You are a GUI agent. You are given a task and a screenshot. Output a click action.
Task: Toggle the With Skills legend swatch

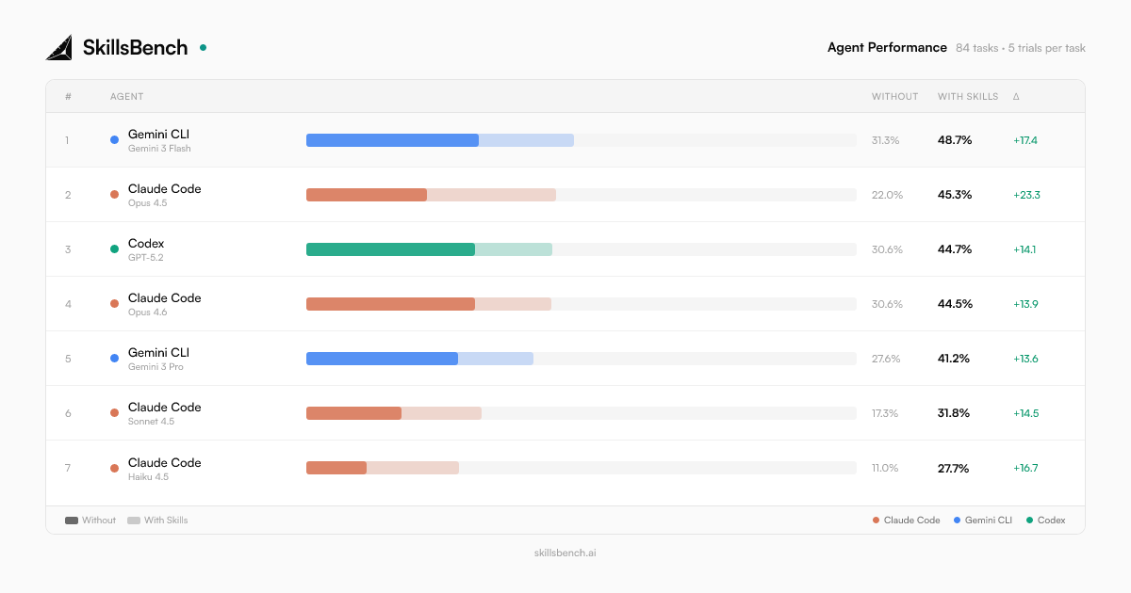pyautogui.click(x=132, y=520)
